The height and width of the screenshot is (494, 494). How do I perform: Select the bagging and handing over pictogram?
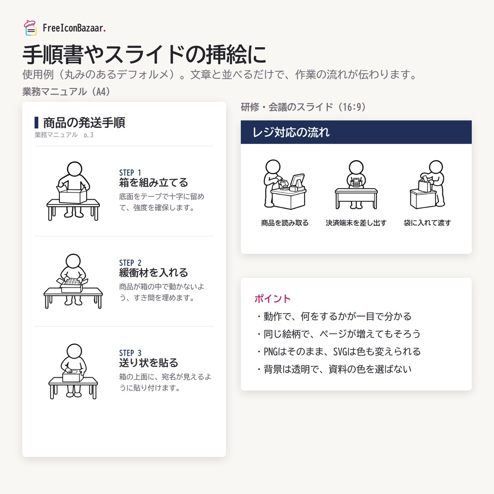coord(427,185)
